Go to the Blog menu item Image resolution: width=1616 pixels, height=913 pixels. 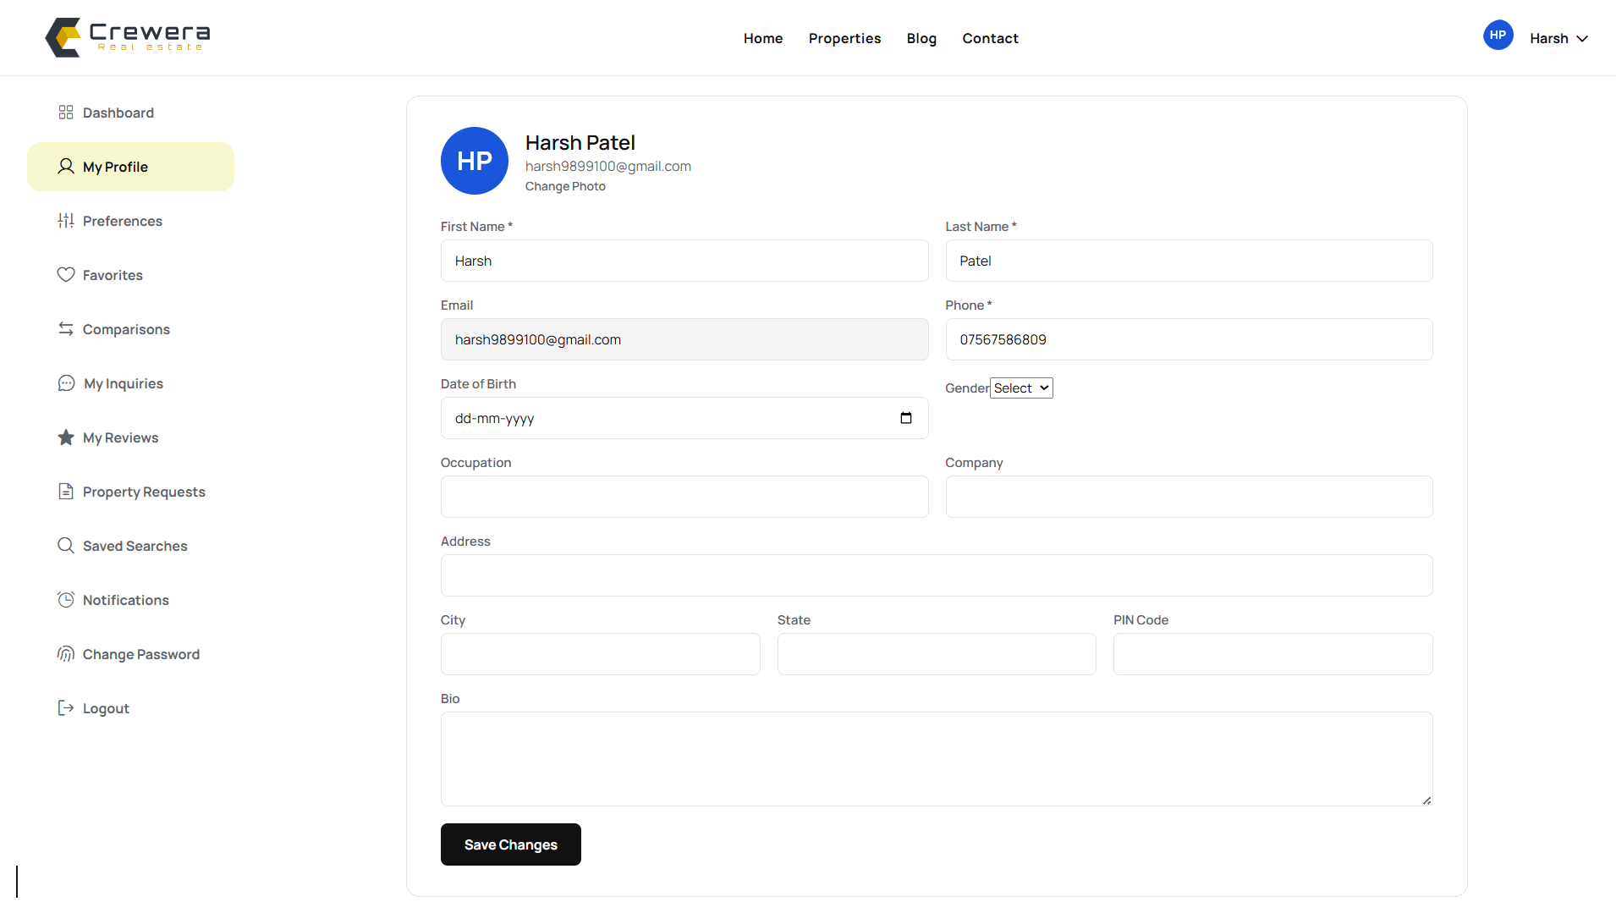[x=921, y=38]
